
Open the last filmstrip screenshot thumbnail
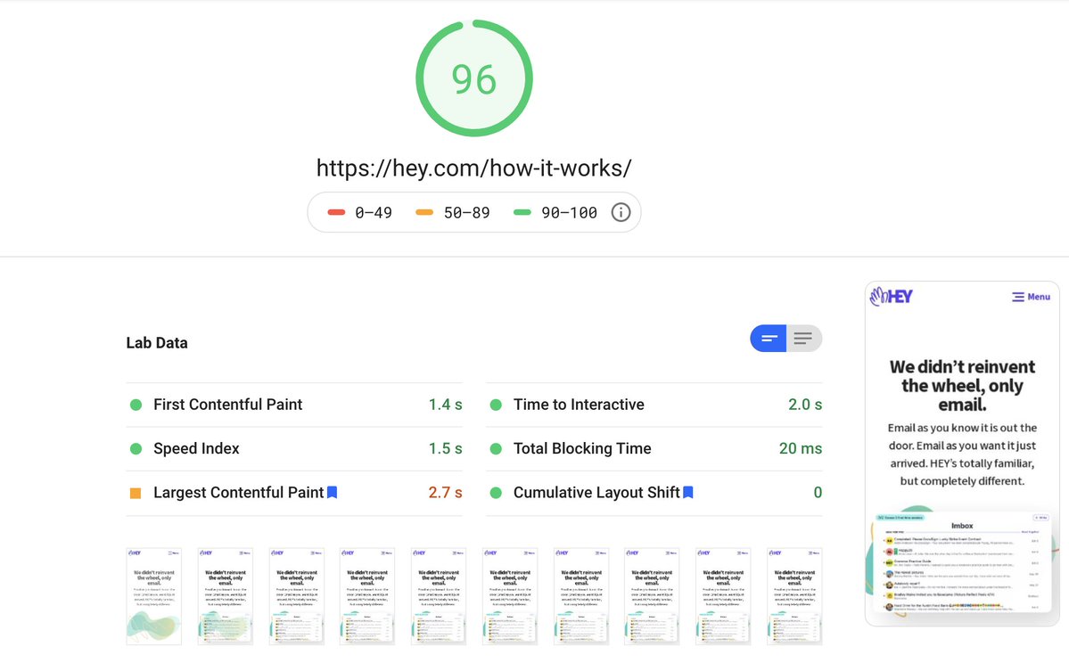tap(794, 596)
